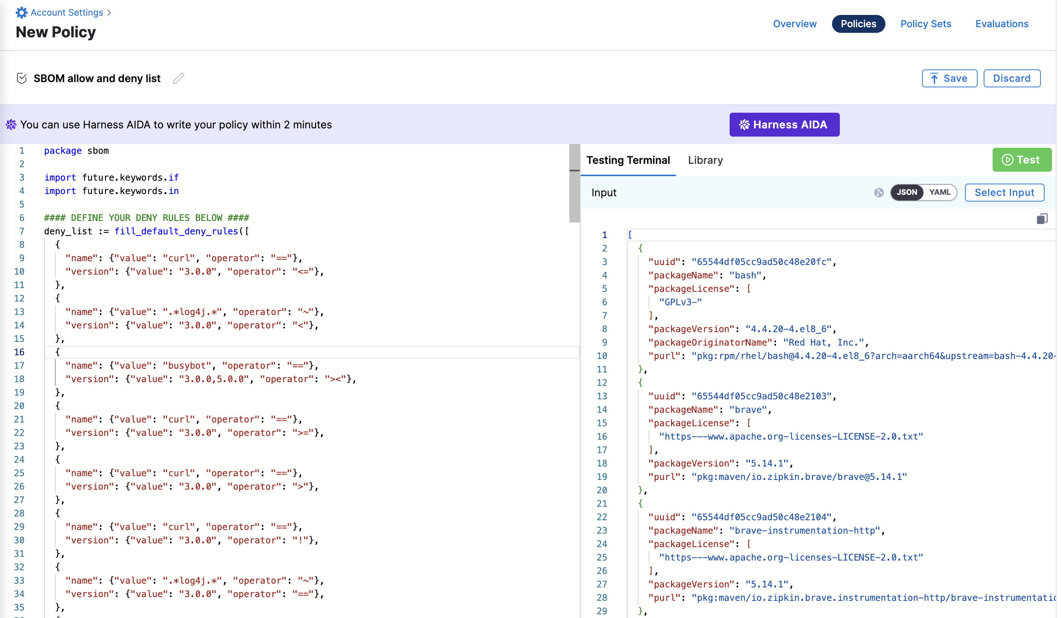Open the Select Input picker
Screen dimensions: 1061x618
[1004, 193]
